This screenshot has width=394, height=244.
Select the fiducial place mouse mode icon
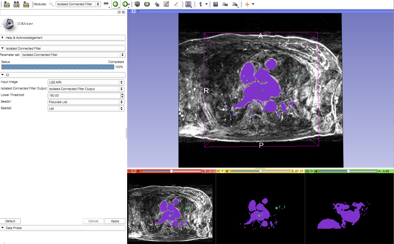tap(201, 4)
